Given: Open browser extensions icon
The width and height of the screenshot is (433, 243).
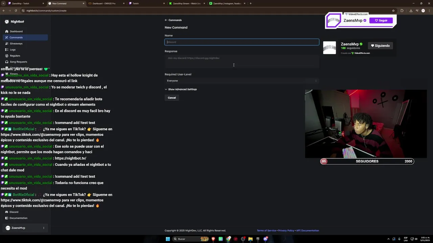Looking at the screenshot, I should click(x=402, y=10).
